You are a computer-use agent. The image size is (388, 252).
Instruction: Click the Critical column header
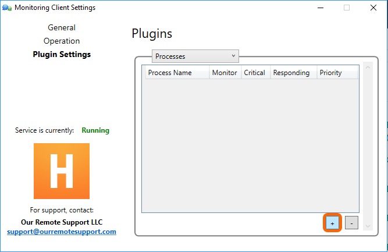256,73
